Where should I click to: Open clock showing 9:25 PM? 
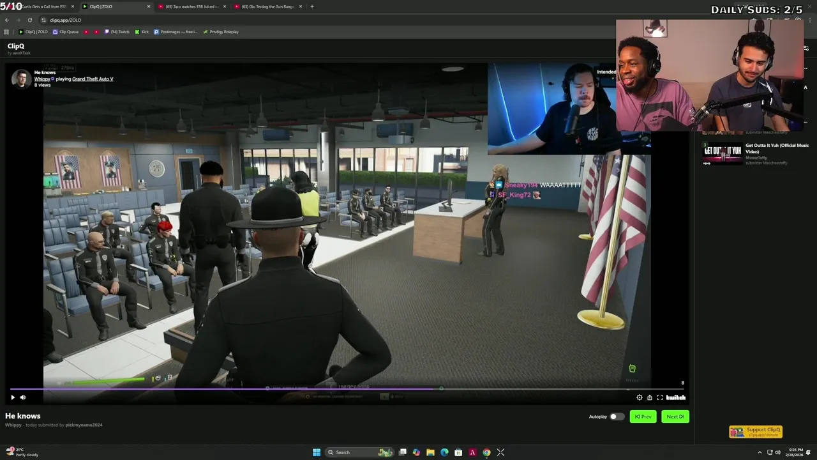[x=796, y=452]
